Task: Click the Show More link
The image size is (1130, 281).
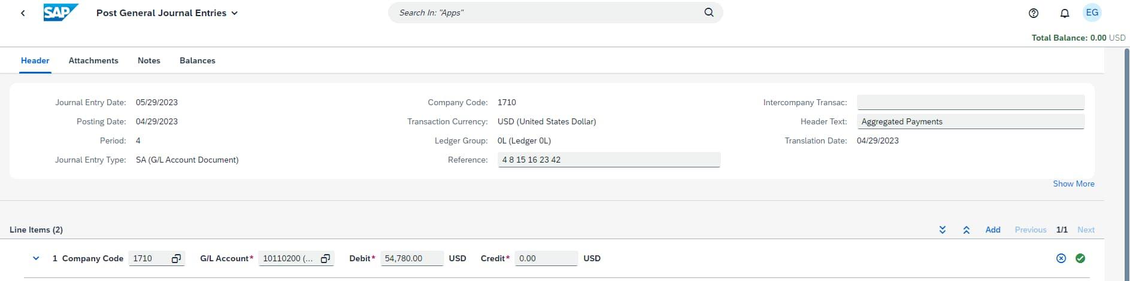Action: pyautogui.click(x=1073, y=184)
